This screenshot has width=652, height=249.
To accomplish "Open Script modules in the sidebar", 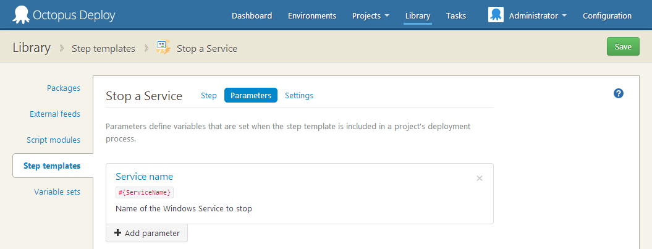I will 54,140.
